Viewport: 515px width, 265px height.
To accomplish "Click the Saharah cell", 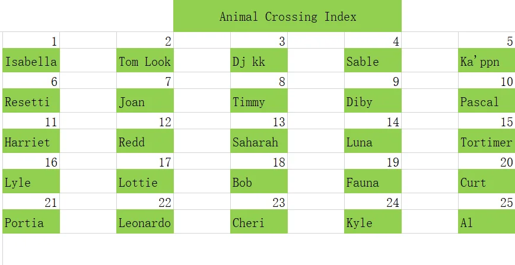I will click(259, 141).
